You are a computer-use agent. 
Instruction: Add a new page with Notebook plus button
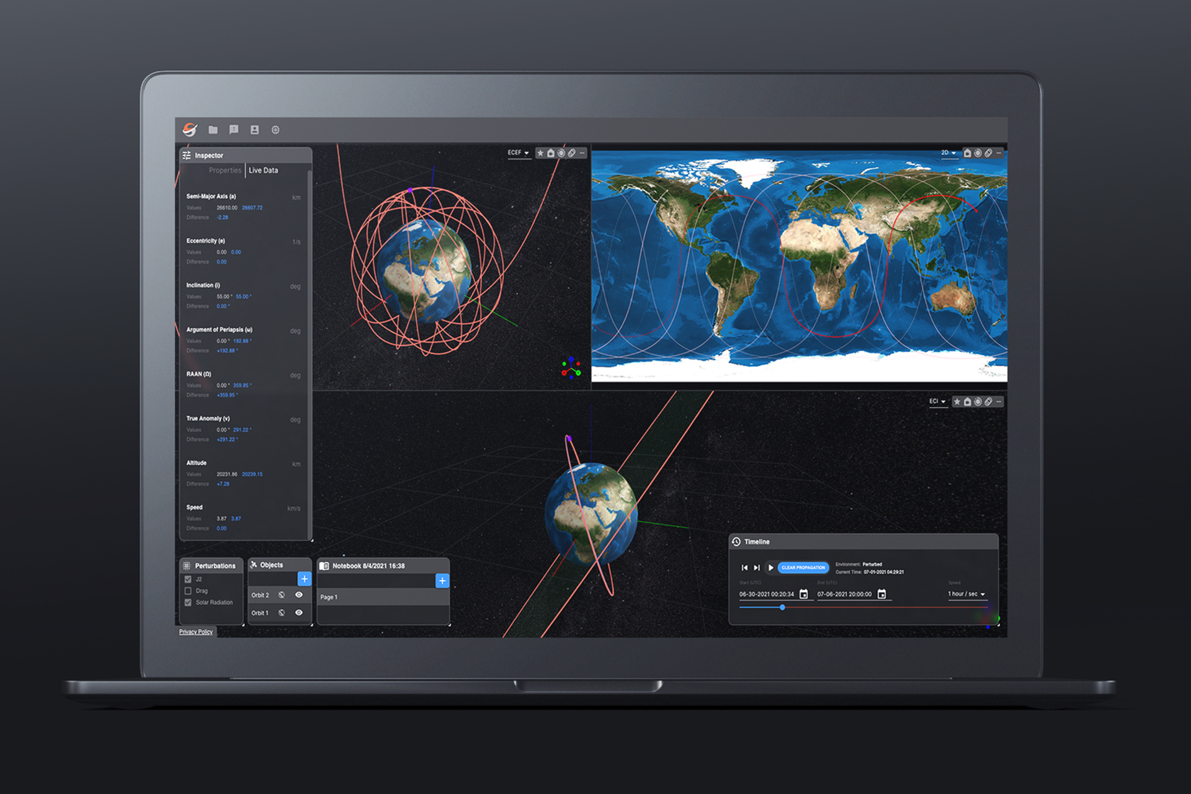pyautogui.click(x=442, y=581)
